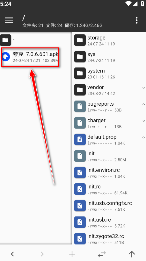Tap the forward arrow in bottom bar
This screenshot has width=146, height=261.
42,254
